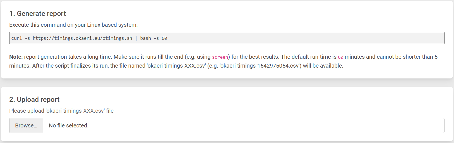
Task: Click the timings.okaeri.eu URL in the command
Action: pyautogui.click(x=82, y=38)
